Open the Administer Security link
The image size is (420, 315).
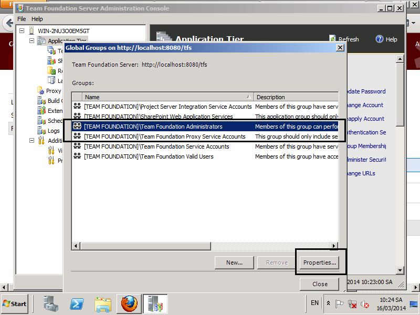click(x=366, y=160)
